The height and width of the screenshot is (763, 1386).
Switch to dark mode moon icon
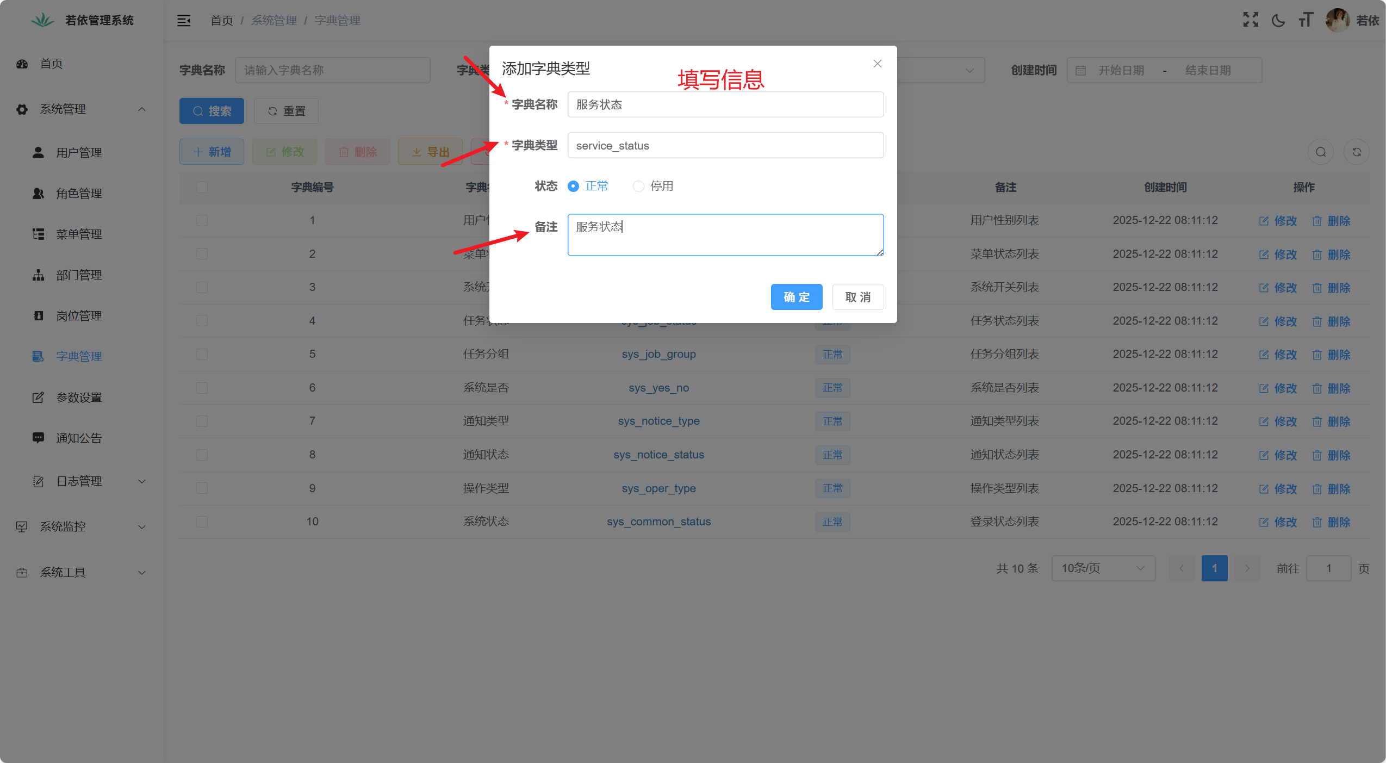pos(1278,21)
